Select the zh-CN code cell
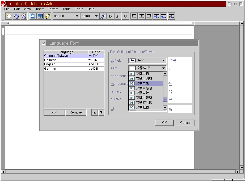 click(x=96, y=60)
